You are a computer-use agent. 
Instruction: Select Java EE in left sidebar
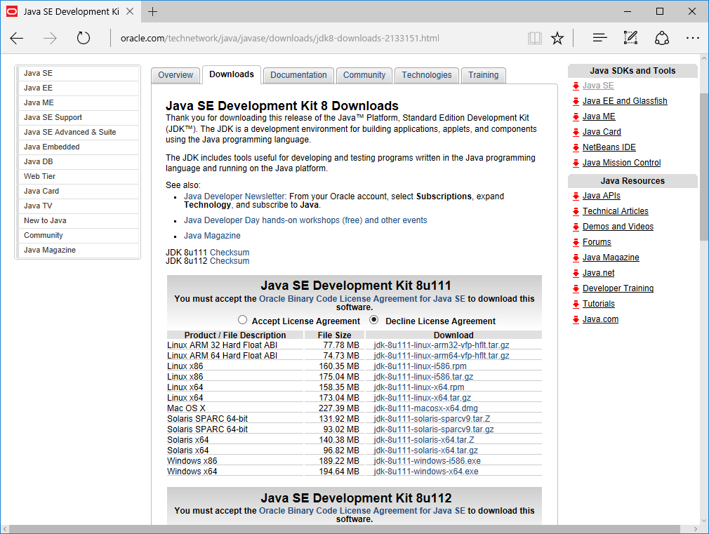coord(39,88)
